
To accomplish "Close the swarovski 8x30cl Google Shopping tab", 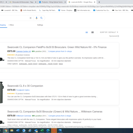I will pyautogui.click(x=94, y=2).
